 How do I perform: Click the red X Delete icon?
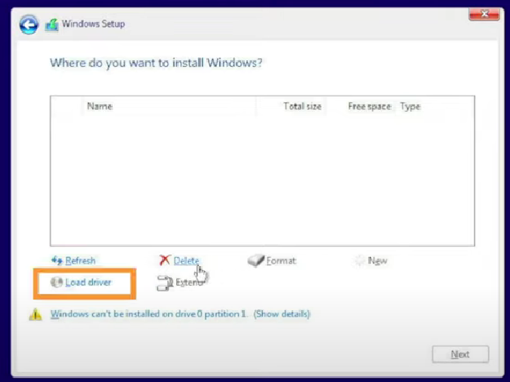pos(165,260)
